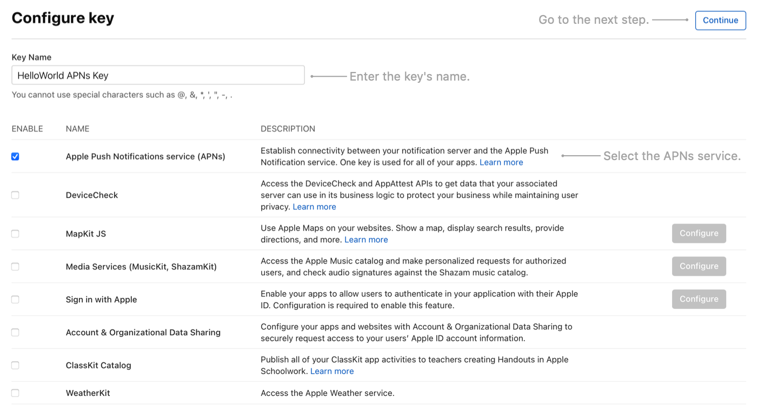Tick the ClassKit Catalog checkbox

[x=15, y=366]
